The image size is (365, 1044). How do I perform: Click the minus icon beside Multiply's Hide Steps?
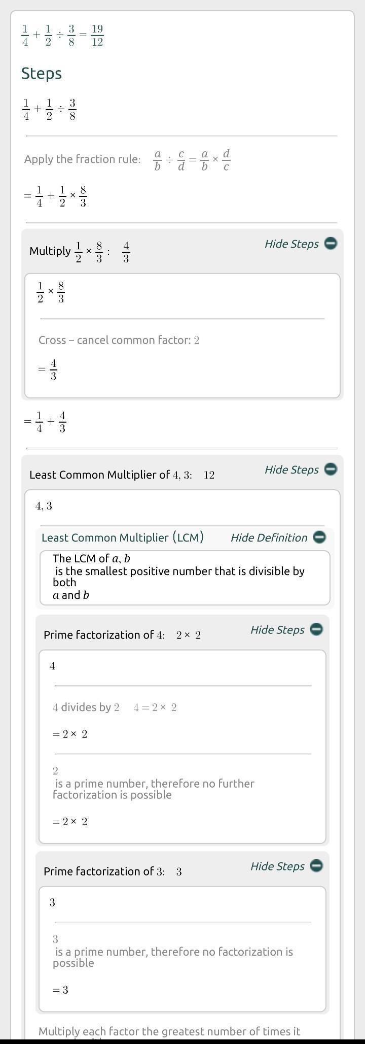click(x=331, y=244)
